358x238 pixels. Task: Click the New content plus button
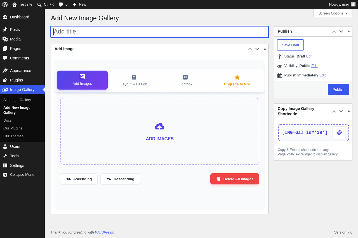[x=79, y=4]
